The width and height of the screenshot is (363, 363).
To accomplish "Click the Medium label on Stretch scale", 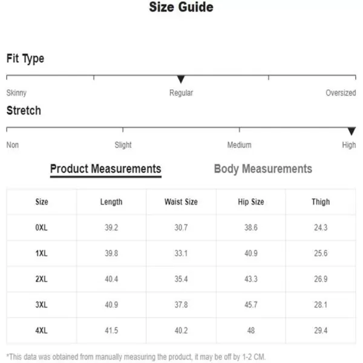I will click(x=239, y=145).
